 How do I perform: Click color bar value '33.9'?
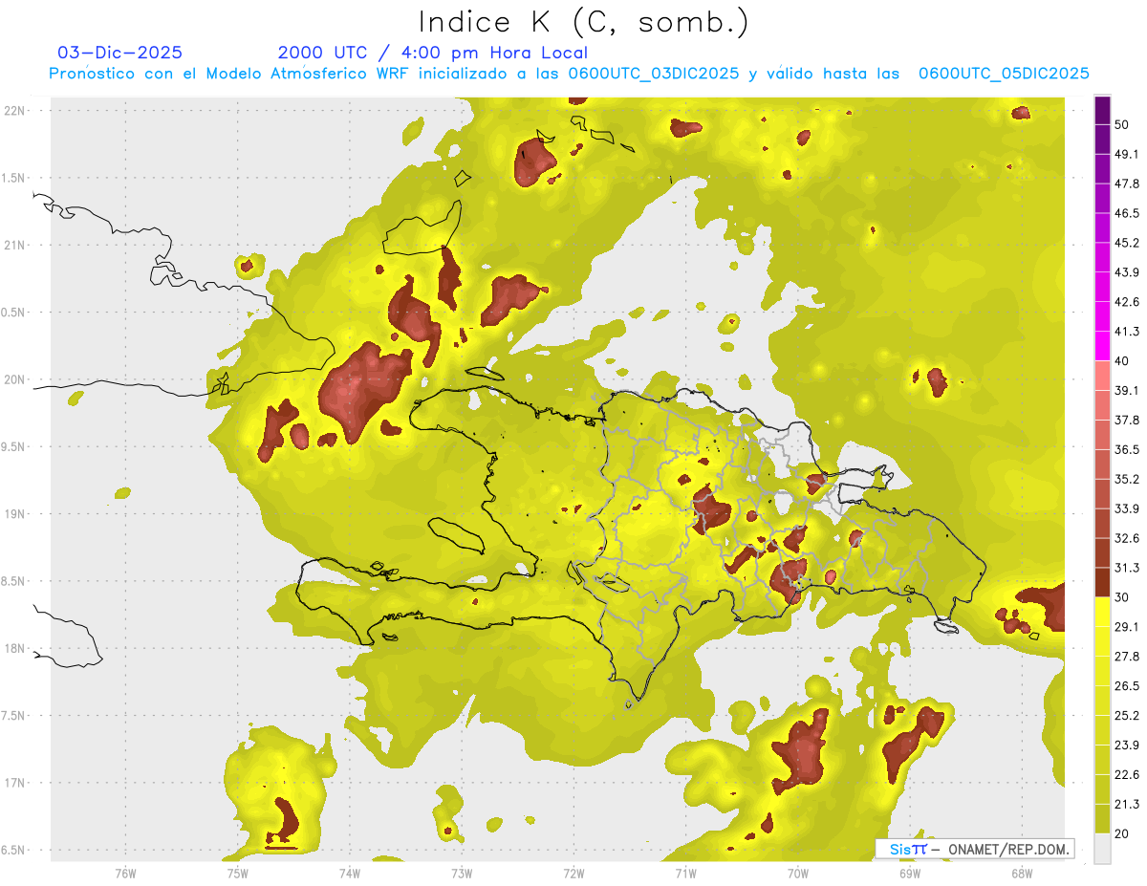(x=1127, y=508)
